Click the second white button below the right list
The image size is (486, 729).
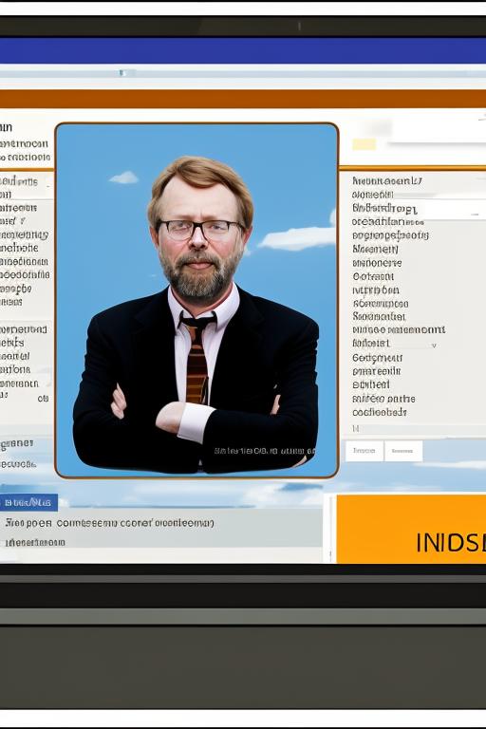(x=402, y=451)
